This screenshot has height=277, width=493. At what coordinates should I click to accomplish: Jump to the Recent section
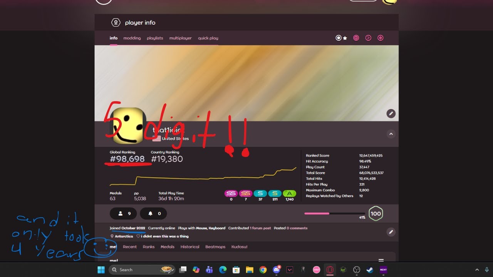coord(130,247)
